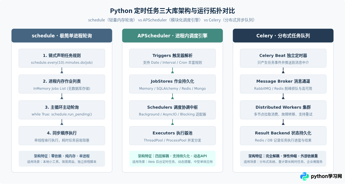Click the title "Python 定时任务三大库架构与运行拓扑对比"
The height and width of the screenshot is (184, 345).
pyautogui.click(x=173, y=11)
